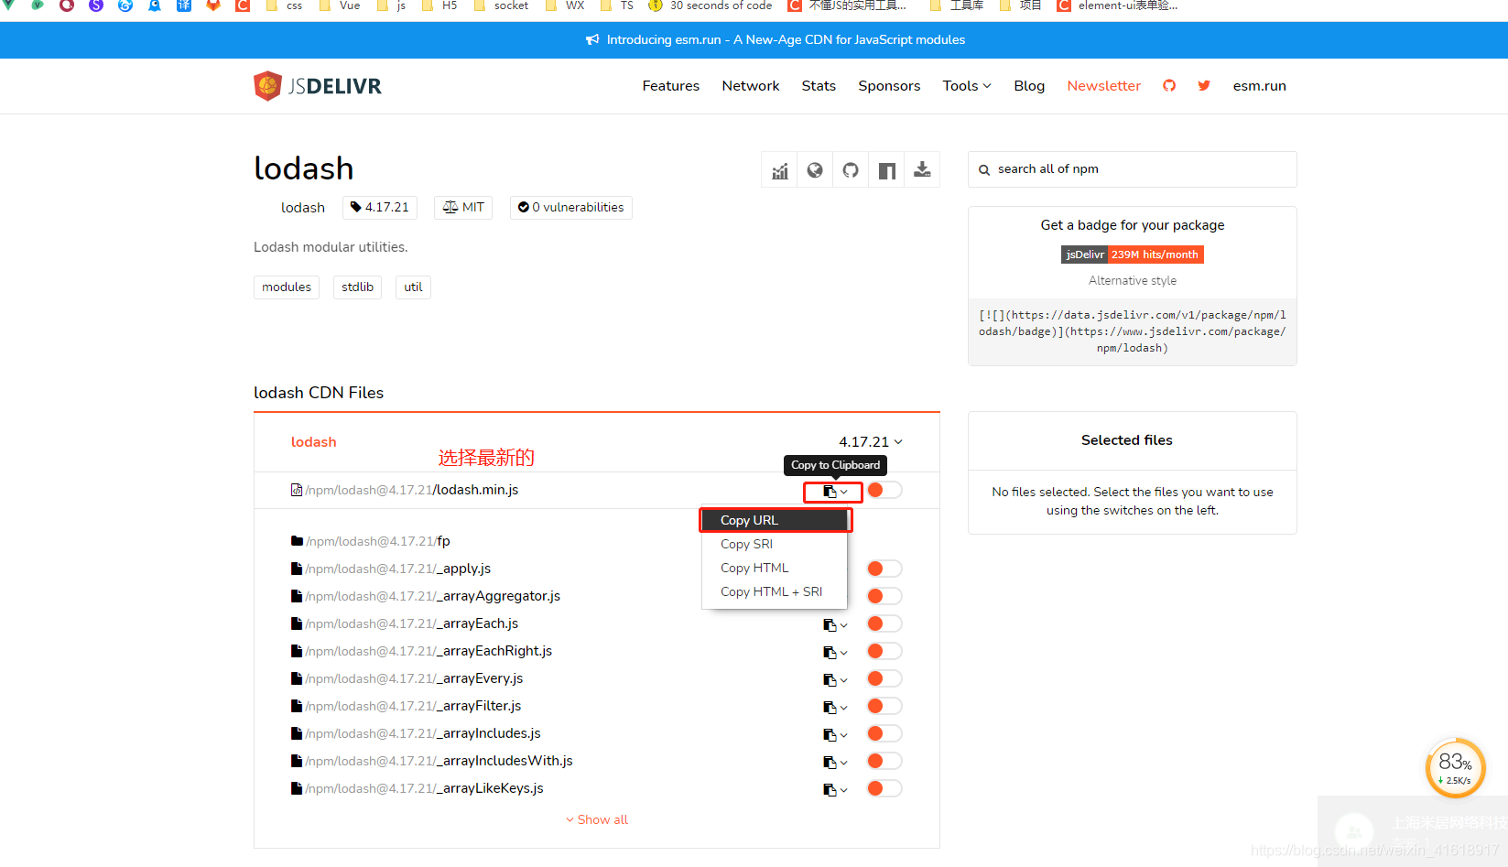Expand the Tools menu in navbar
Viewport: 1508px width, 867px height.
click(x=967, y=85)
